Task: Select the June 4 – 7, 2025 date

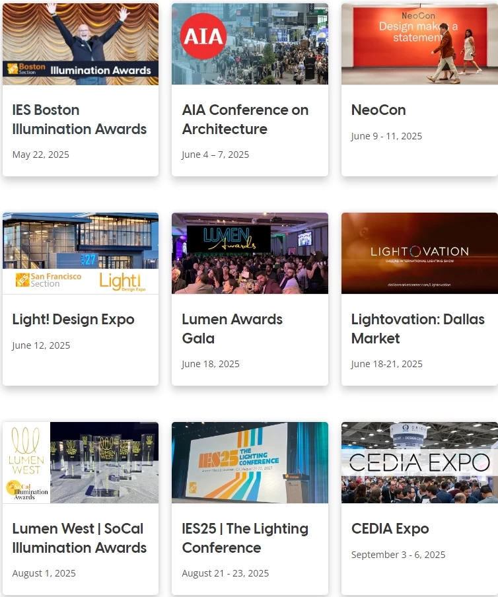Action: pyautogui.click(x=215, y=155)
